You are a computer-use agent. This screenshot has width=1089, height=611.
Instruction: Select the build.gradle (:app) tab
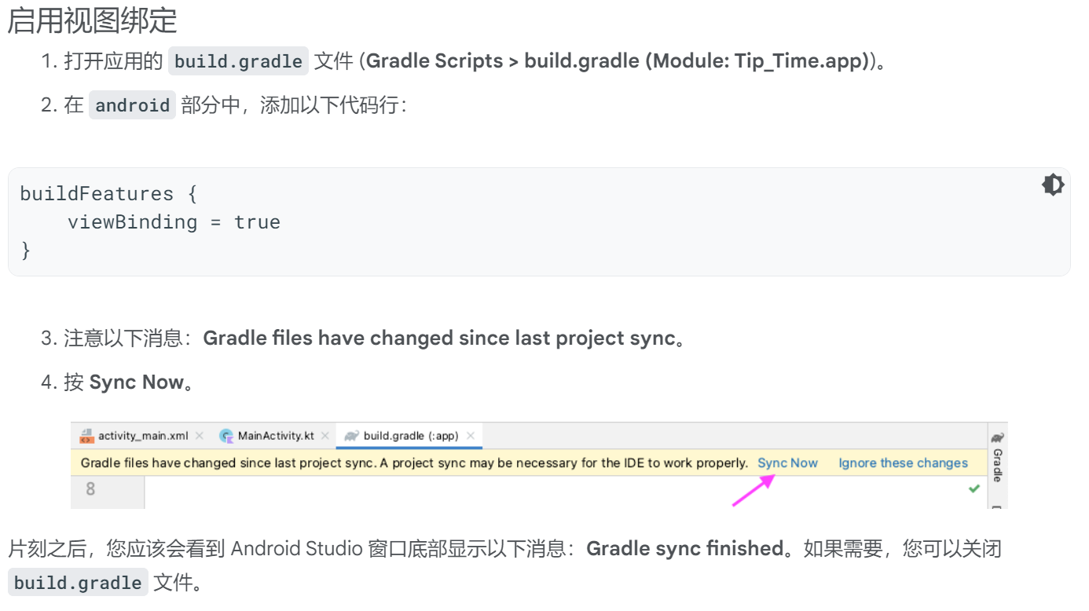pyautogui.click(x=410, y=436)
